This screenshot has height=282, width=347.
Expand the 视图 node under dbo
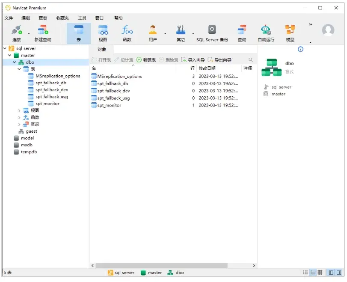point(20,110)
